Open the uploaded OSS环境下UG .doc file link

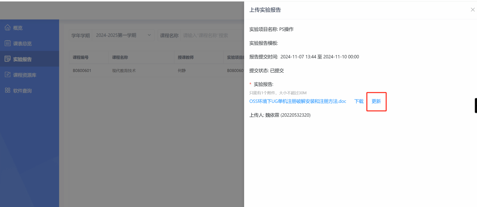point(298,101)
